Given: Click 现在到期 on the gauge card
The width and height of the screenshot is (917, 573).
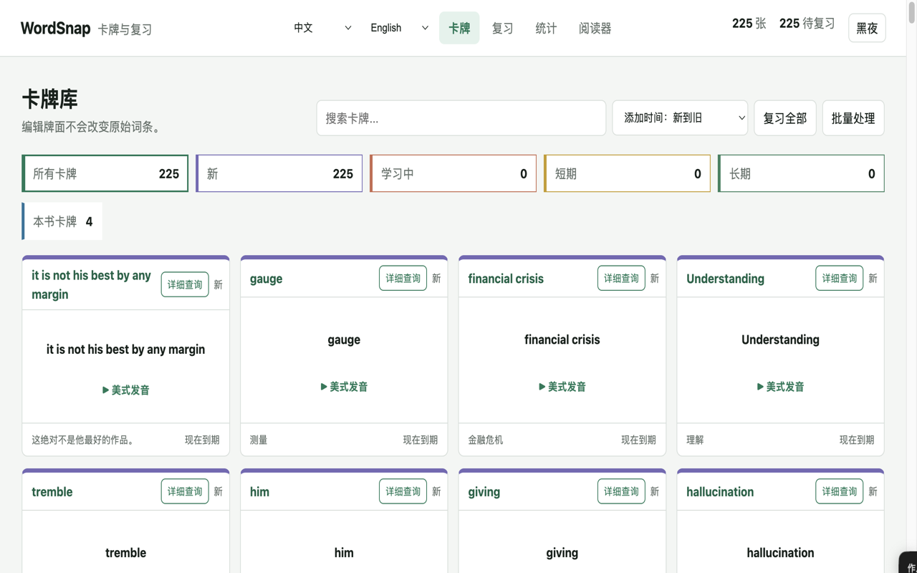Looking at the screenshot, I should (421, 440).
